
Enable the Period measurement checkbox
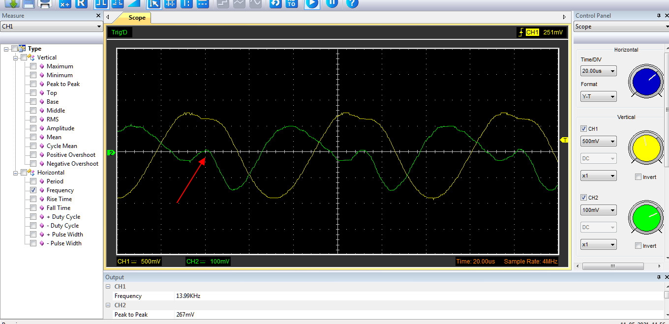[33, 181]
